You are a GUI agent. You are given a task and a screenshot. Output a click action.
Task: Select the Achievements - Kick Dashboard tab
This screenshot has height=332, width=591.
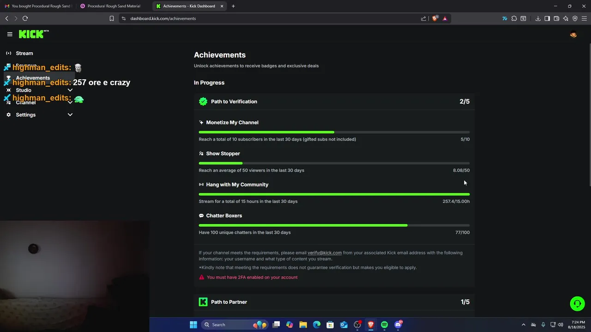[189, 6]
